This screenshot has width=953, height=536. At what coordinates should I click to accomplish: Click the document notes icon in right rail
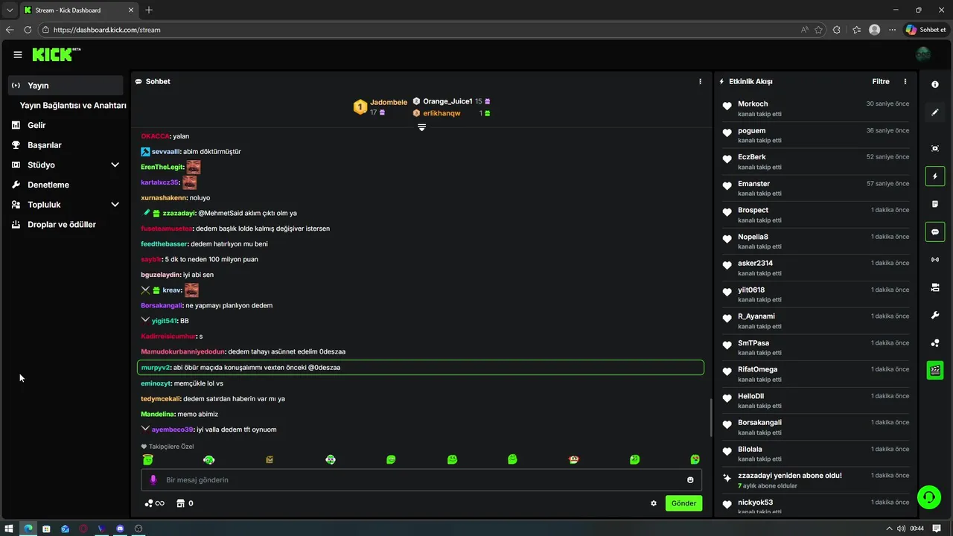(x=935, y=204)
